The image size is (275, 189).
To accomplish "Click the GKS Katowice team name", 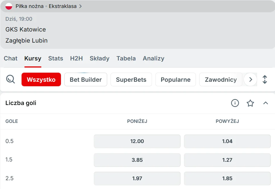I will (26, 30).
